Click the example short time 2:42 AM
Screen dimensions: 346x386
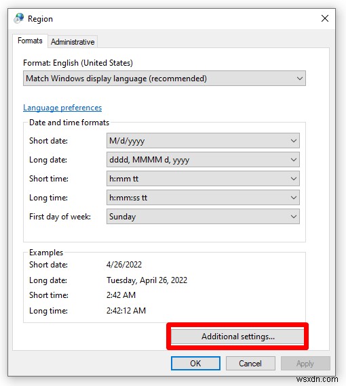point(121,295)
